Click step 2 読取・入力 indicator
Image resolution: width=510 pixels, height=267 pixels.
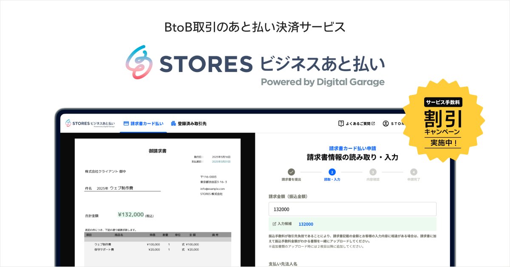(x=332, y=175)
